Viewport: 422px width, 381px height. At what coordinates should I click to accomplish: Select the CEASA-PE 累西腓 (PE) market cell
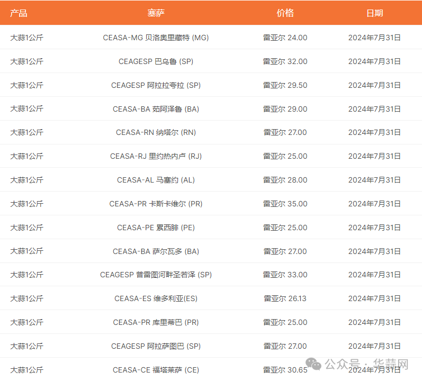click(x=156, y=228)
